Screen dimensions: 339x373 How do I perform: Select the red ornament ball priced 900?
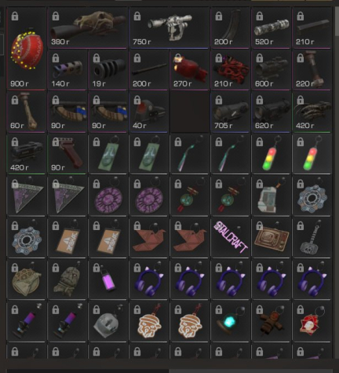point(26,49)
